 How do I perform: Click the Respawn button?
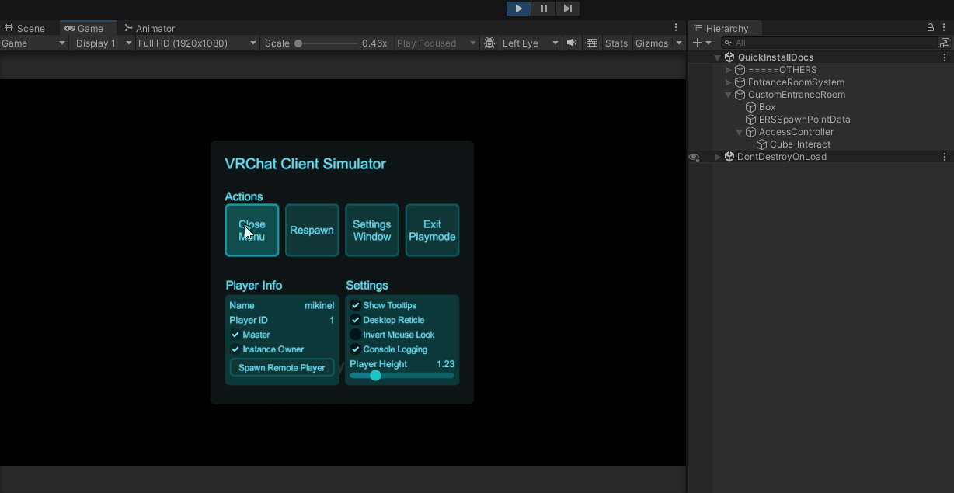312,231
